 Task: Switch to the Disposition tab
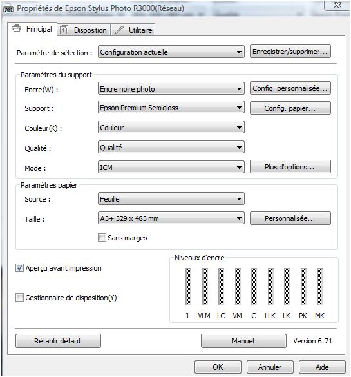coord(84,30)
